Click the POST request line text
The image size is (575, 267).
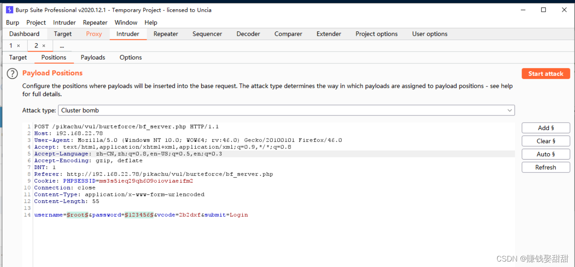pyautogui.click(x=126, y=127)
